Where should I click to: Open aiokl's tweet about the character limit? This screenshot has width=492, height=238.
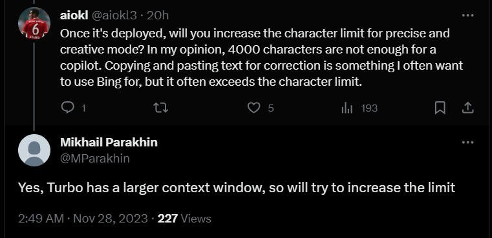[x=261, y=57]
